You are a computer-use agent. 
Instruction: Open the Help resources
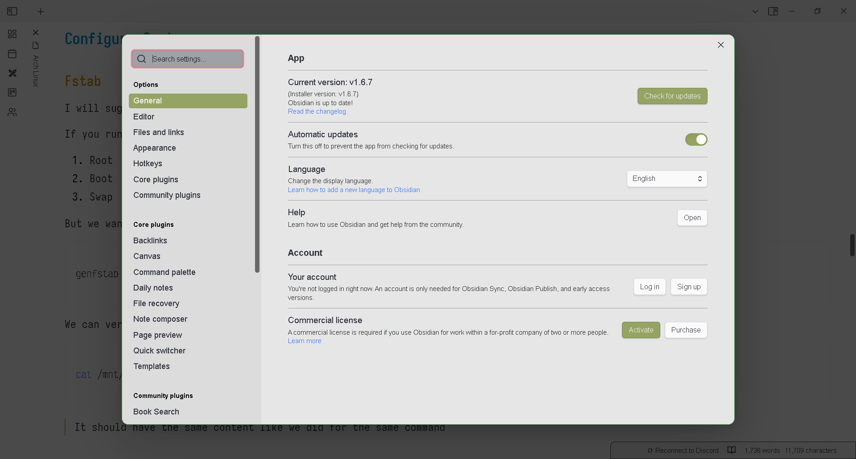click(692, 218)
